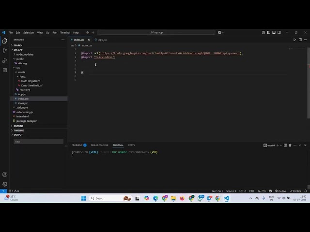This screenshot has height=232, width=310.
Task: Close the index.css editor tab
Action: tap(89, 40)
